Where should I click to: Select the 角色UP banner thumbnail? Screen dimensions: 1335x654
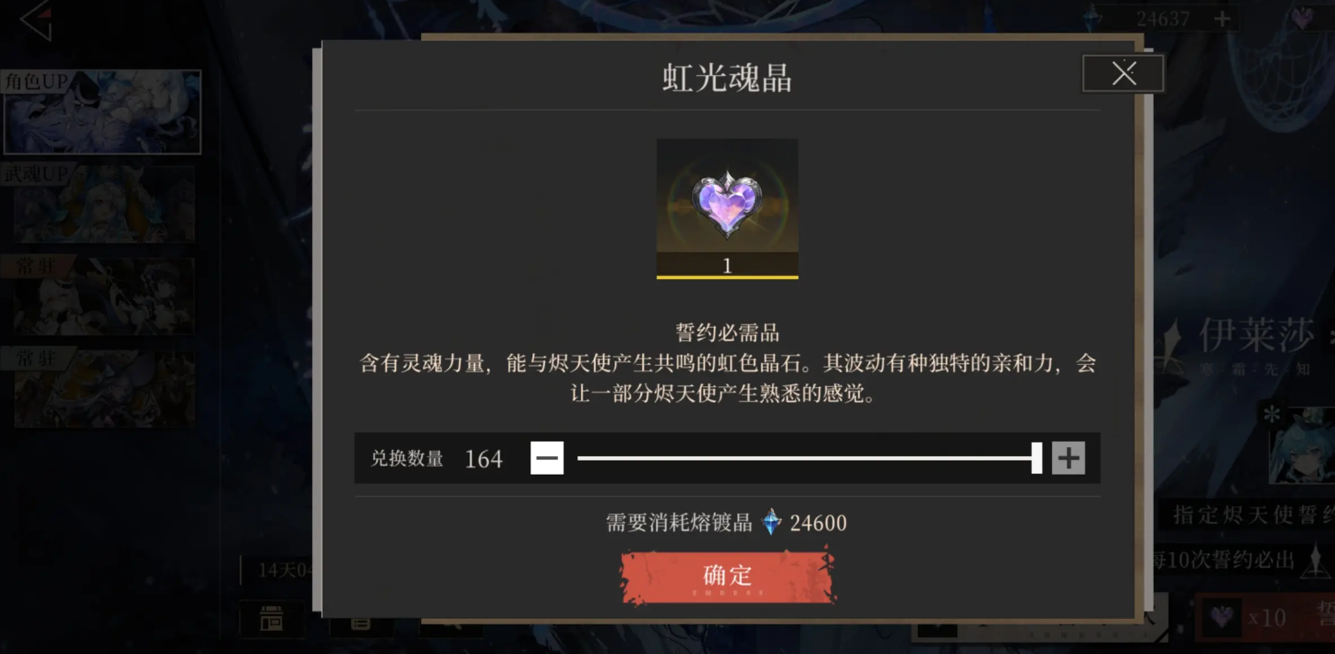pyautogui.click(x=102, y=112)
